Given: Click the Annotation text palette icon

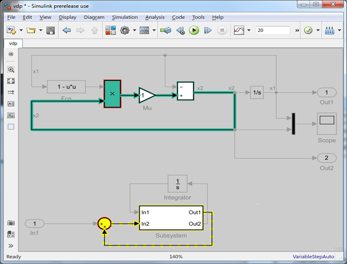Looking at the screenshot, I should point(11,103).
